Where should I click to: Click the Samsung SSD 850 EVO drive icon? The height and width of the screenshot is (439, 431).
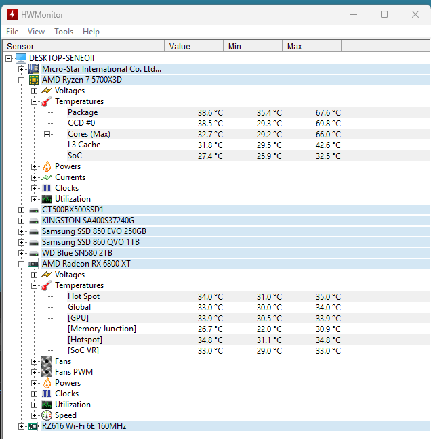34,231
